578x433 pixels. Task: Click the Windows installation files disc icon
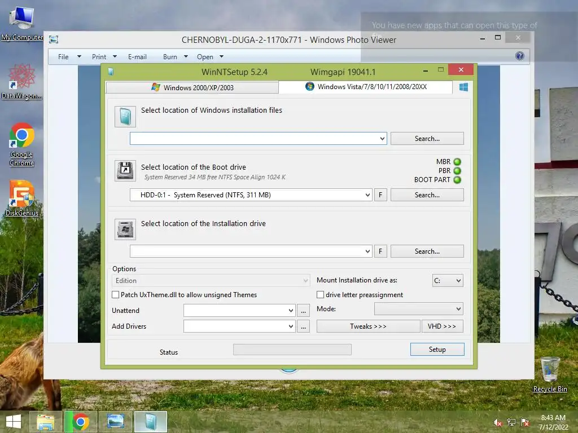[125, 117]
